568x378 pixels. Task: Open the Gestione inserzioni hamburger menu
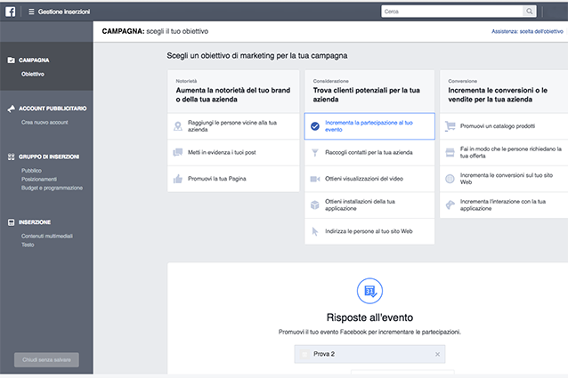tap(31, 12)
